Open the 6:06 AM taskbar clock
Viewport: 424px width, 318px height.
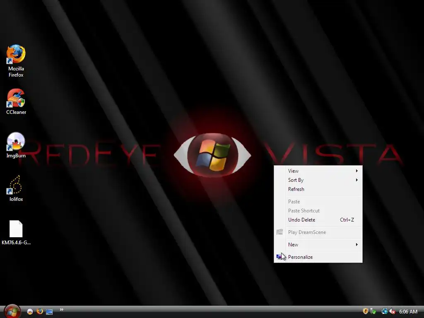tap(408, 312)
